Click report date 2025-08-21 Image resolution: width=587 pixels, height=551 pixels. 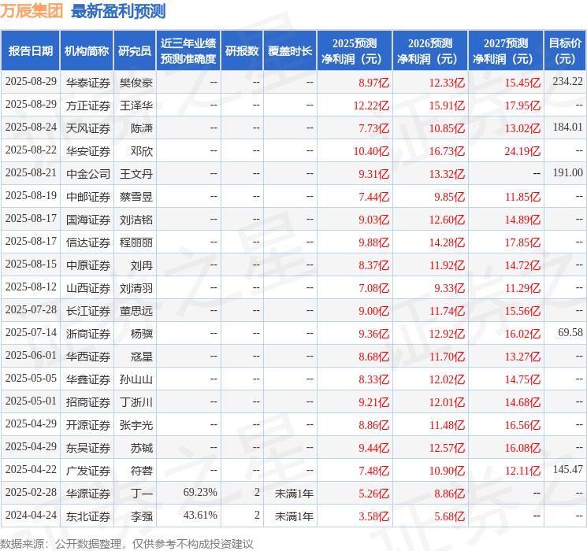(31, 172)
